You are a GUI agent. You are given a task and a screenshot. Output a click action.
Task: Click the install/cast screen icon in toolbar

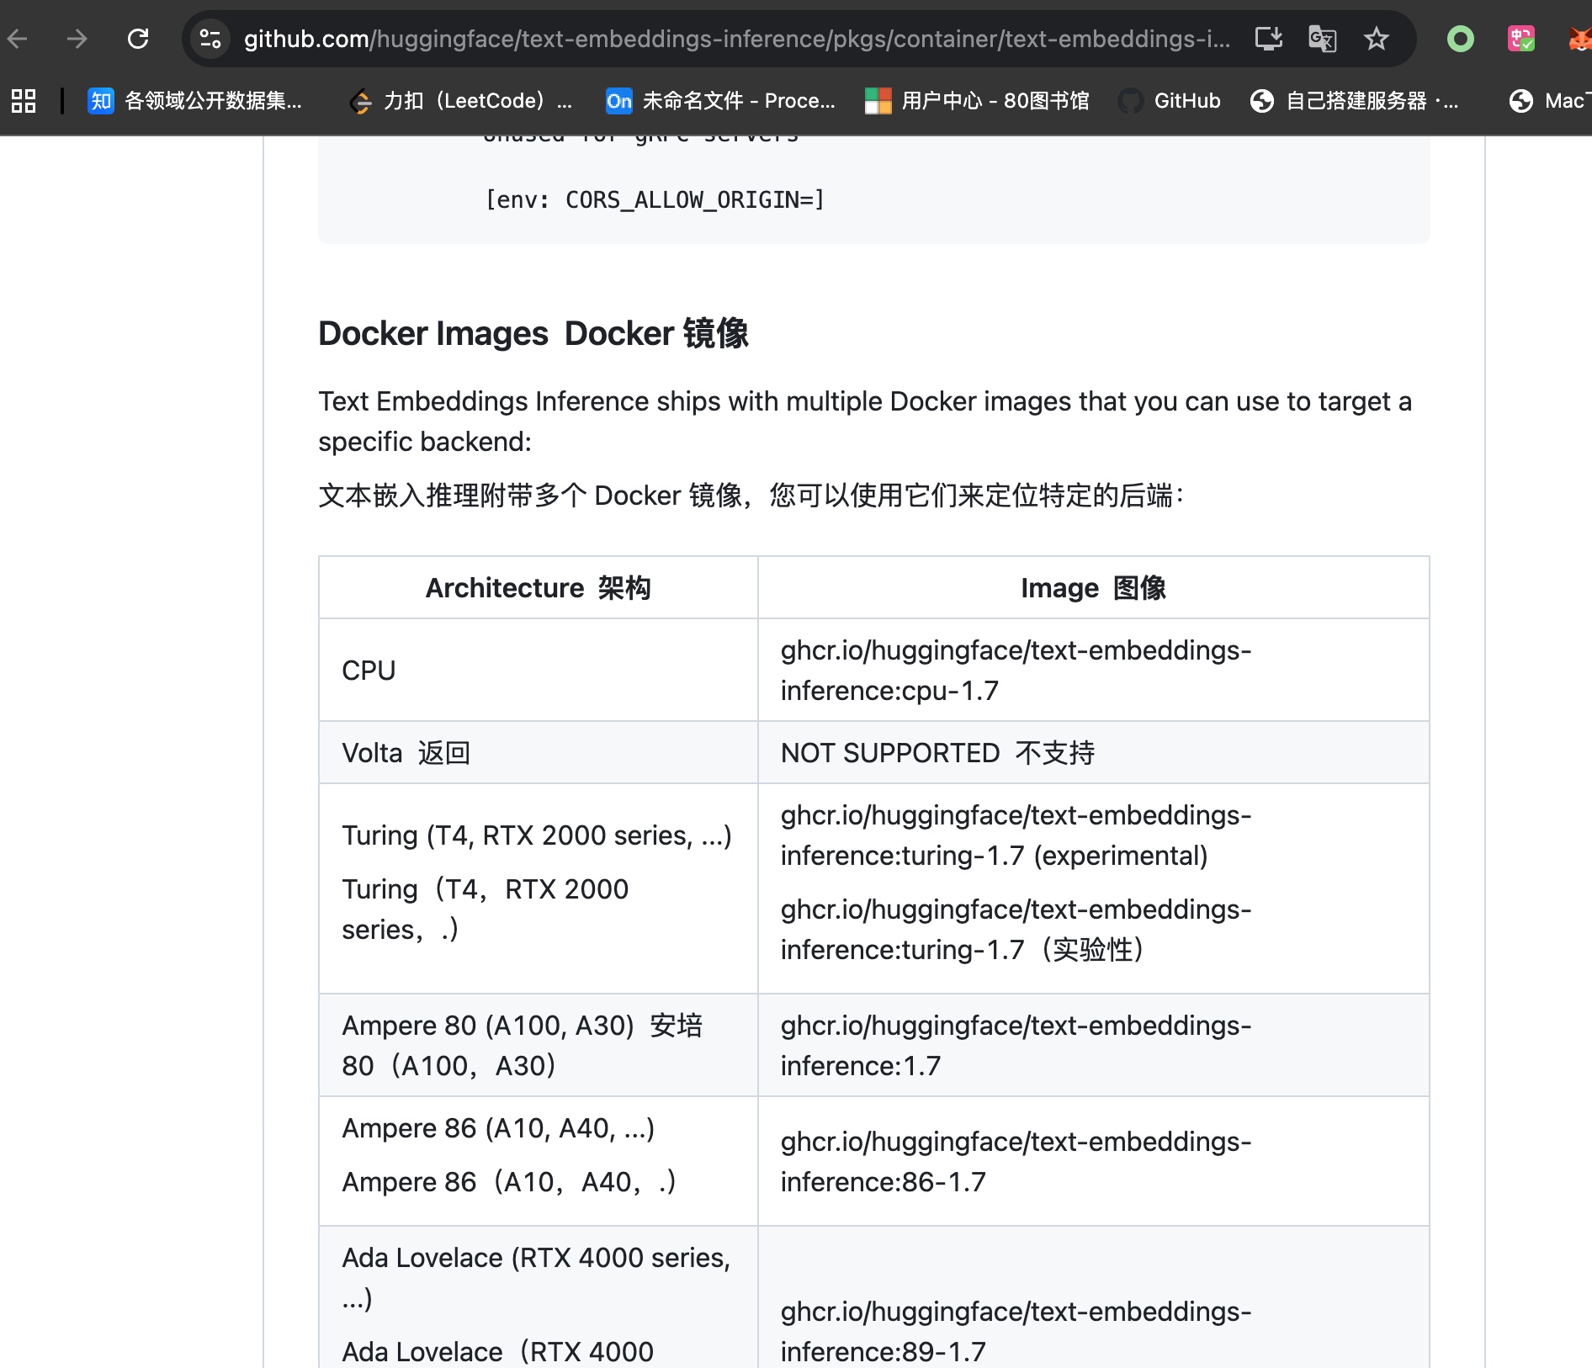[x=1267, y=38]
